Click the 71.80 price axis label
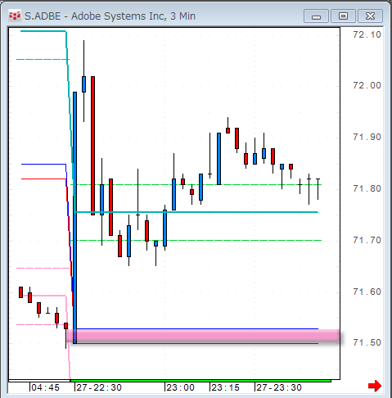This screenshot has height=398, width=392. [367, 188]
